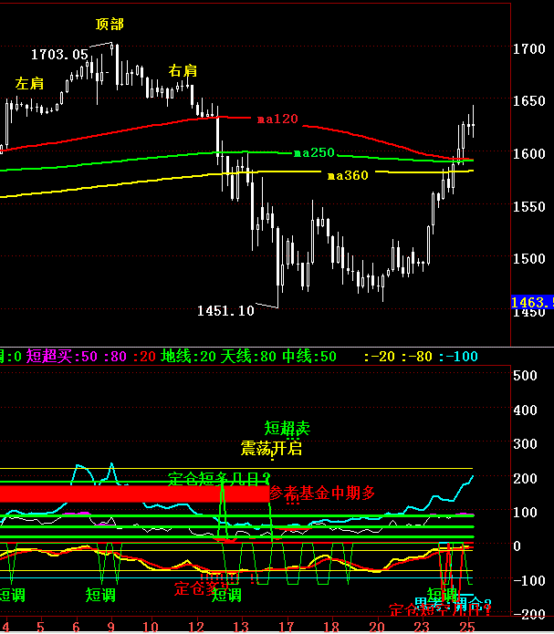This screenshot has width=554, height=634.
Task: Select the 左肩 left shoulder annotation
Action: pos(30,83)
